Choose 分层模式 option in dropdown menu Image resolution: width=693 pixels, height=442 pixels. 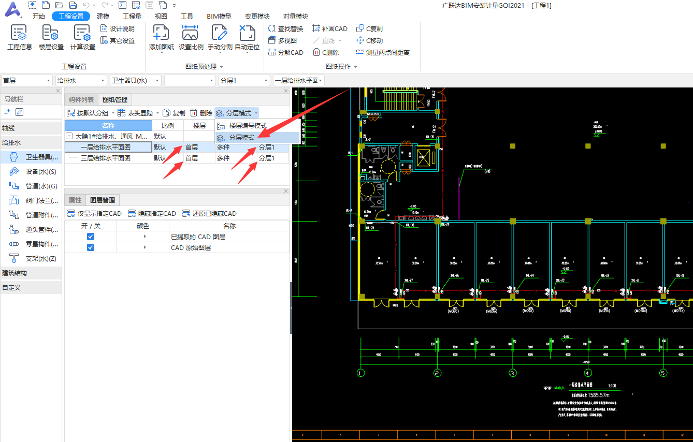tap(257, 138)
